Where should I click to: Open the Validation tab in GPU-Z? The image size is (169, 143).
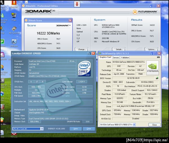[x=125, y=58]
